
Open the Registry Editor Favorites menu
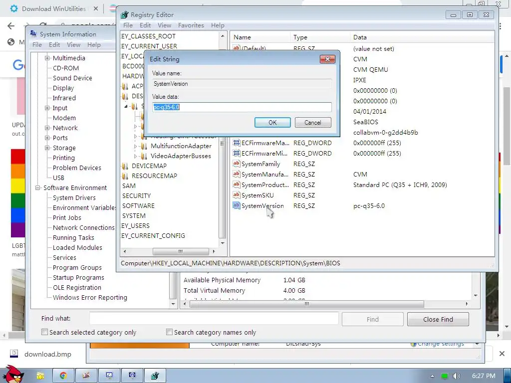pyautogui.click(x=191, y=25)
